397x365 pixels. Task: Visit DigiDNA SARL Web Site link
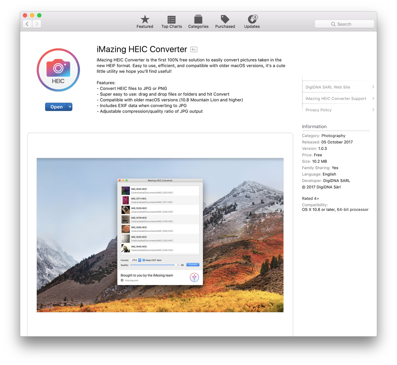tap(328, 87)
